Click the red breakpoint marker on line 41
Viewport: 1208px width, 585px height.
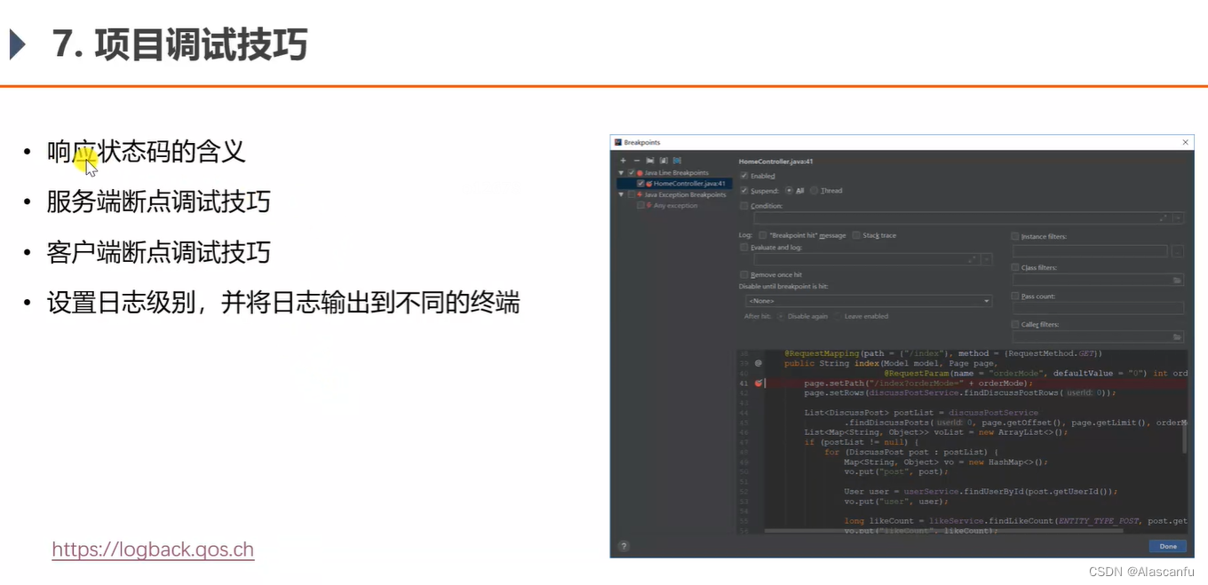[759, 383]
